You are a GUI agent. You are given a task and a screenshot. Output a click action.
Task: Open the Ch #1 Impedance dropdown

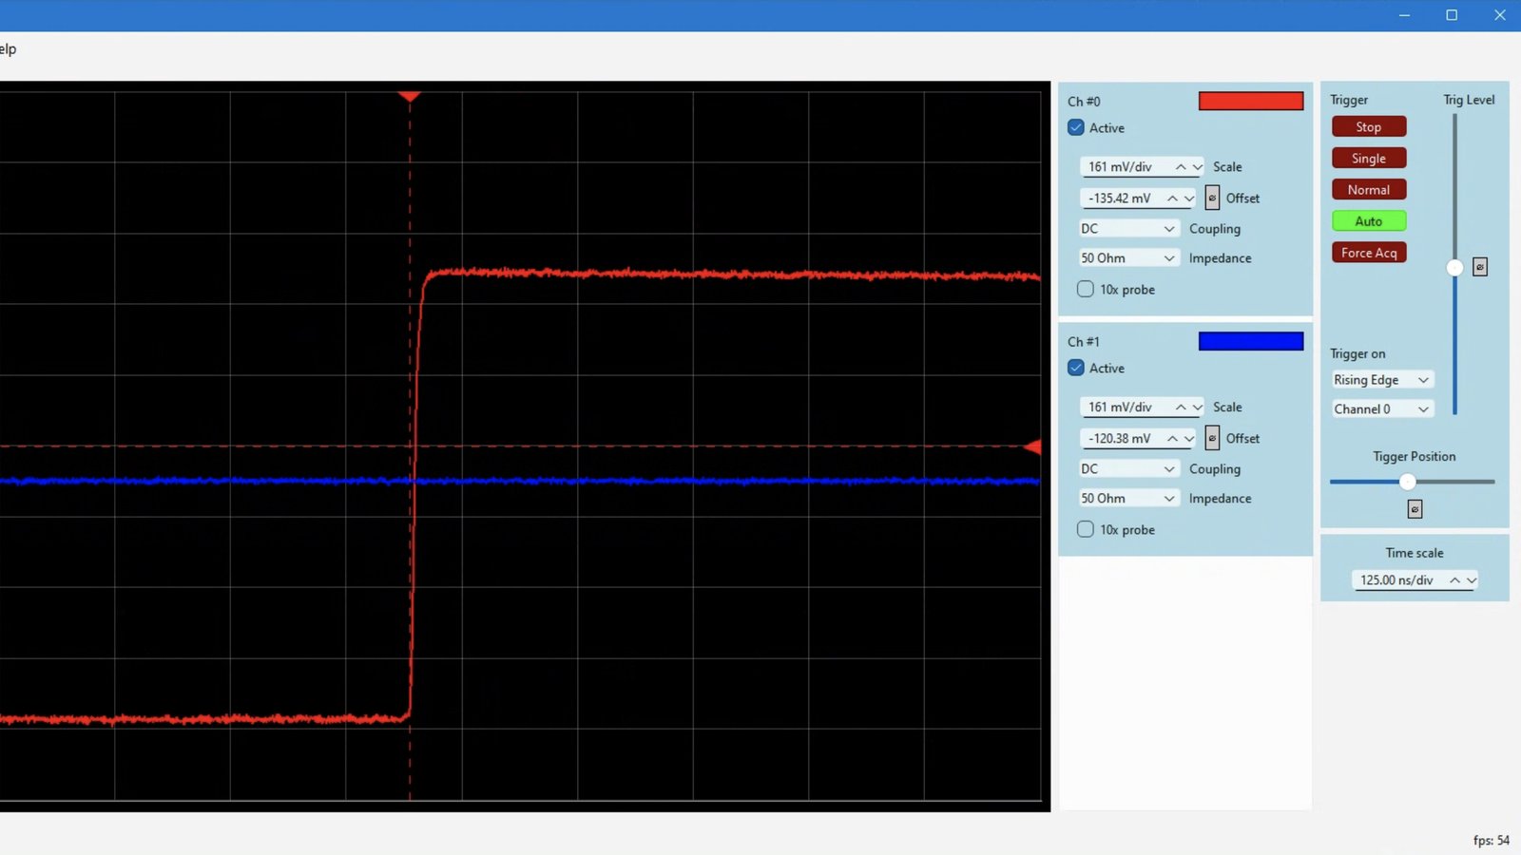pyautogui.click(x=1128, y=498)
